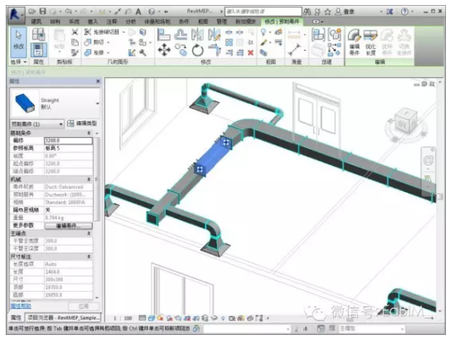Screen dimensions: 451x340
Task: Click the 参照标高 value 标高 5
Action: point(68,148)
